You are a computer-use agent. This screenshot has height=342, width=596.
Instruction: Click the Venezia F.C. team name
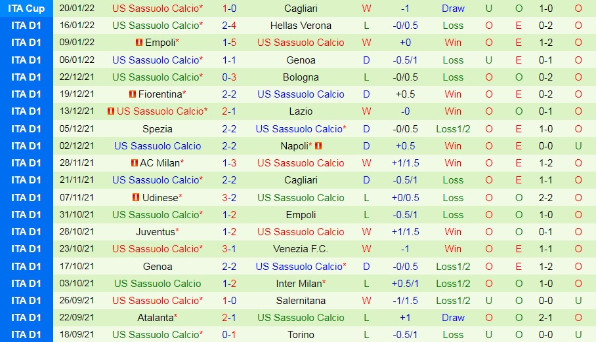coord(301,249)
